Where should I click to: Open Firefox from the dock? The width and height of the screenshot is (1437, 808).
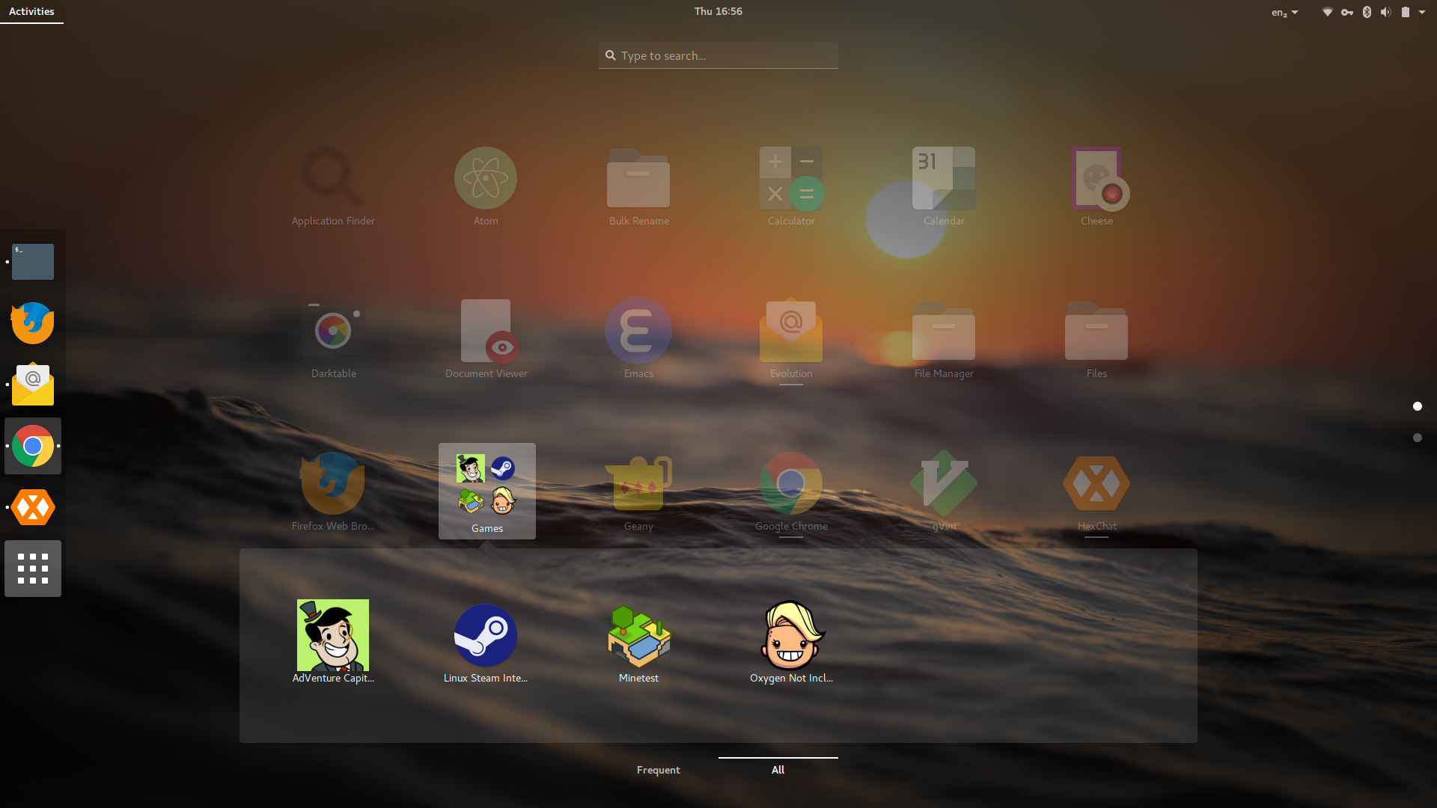(x=33, y=323)
